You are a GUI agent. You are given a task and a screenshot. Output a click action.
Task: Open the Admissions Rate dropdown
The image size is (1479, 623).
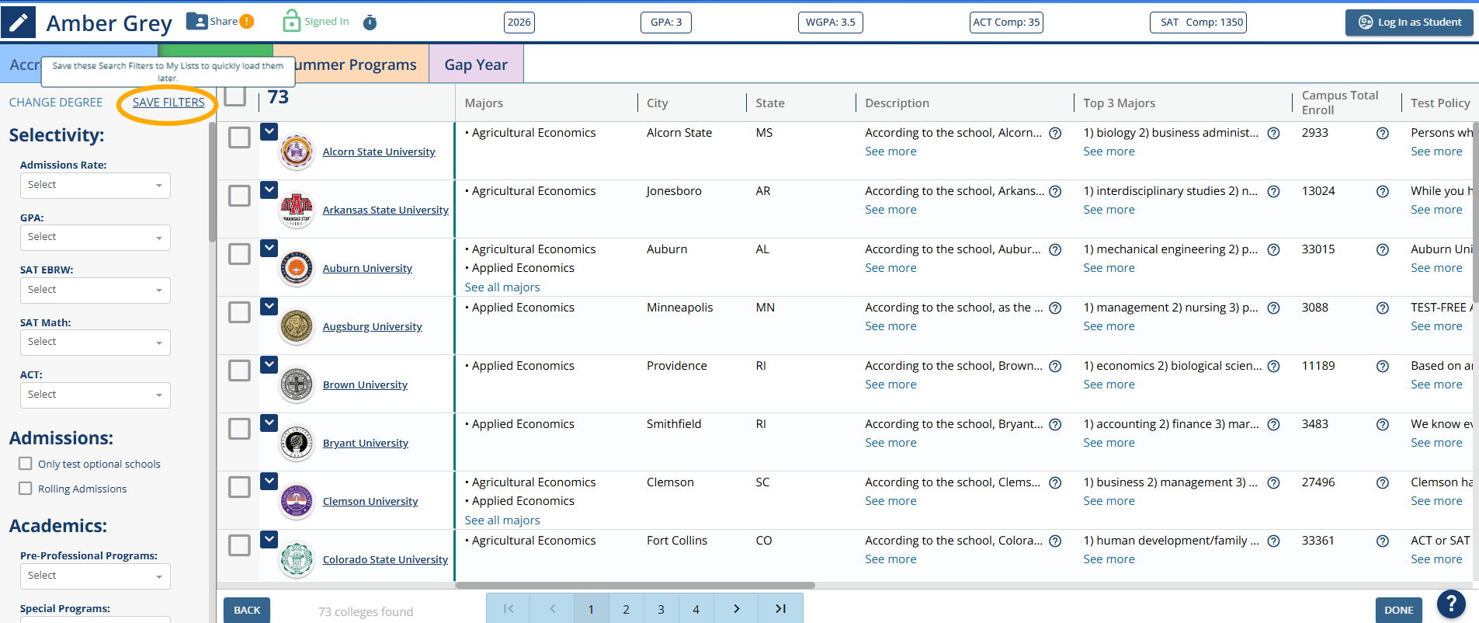[95, 185]
